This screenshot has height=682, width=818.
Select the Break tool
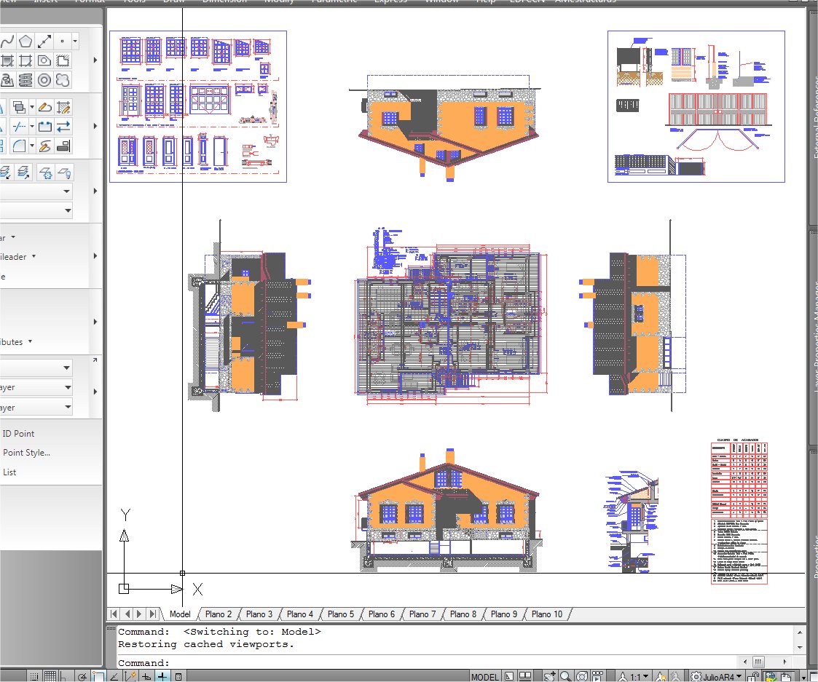pos(19,127)
